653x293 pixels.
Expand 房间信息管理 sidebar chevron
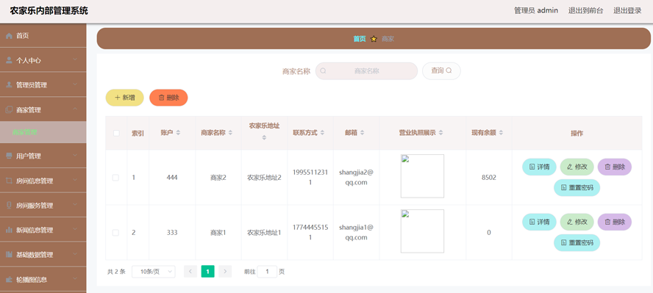[75, 180]
